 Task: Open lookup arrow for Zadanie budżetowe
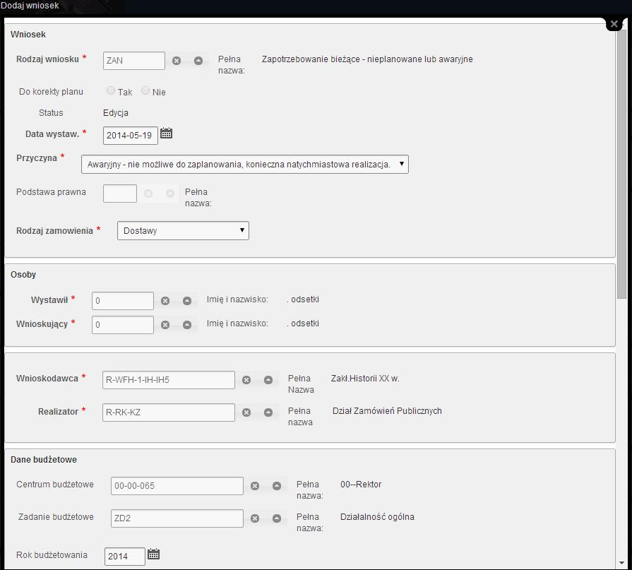point(277,519)
